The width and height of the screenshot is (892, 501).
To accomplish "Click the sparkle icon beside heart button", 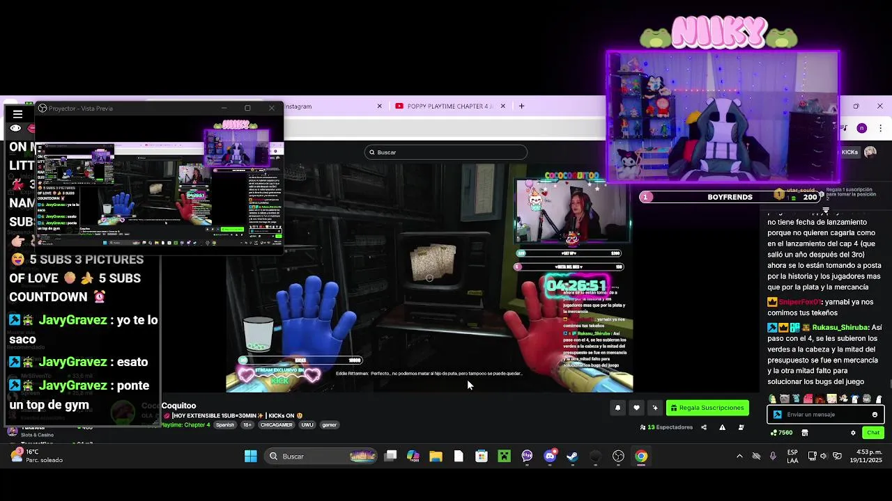I will point(655,408).
